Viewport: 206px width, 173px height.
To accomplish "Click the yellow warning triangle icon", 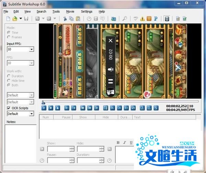I will (x=142, y=19).
